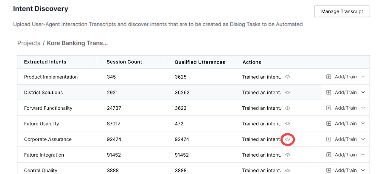Expand Add/Train chevron for Forward Functionality

(x=363, y=108)
